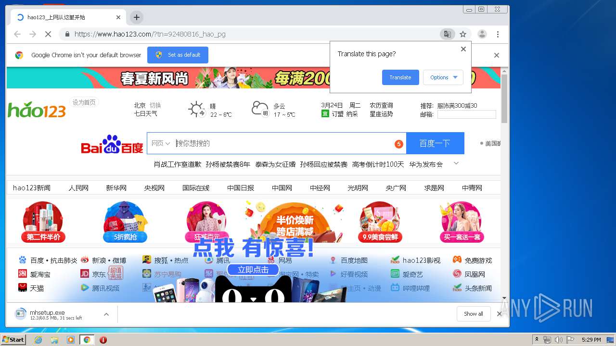Click the Baidu logo

[x=112, y=144]
